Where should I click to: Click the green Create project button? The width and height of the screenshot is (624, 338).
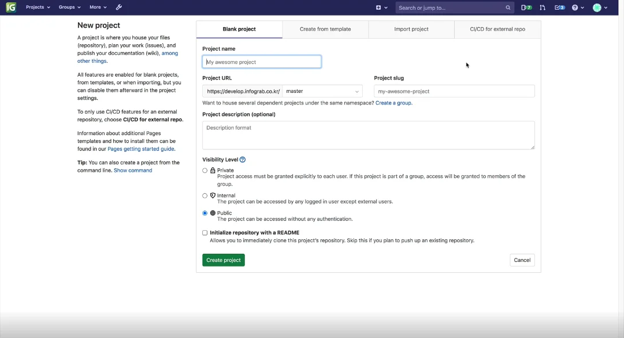[x=224, y=260]
